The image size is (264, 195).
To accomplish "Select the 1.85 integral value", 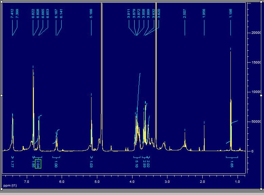I will coord(33,164).
